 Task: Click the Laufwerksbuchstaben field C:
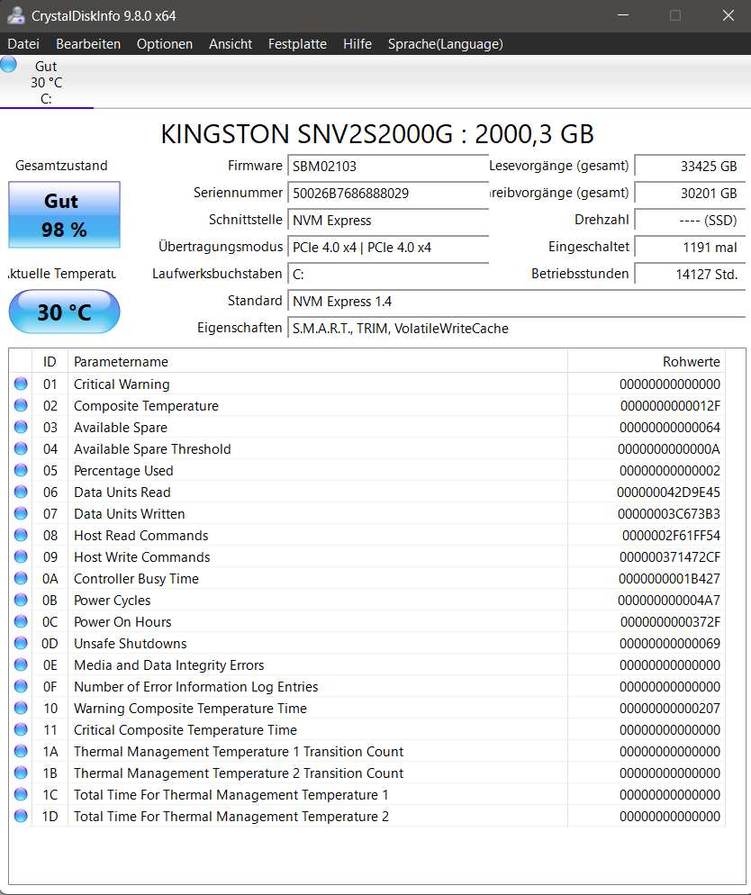[388, 274]
